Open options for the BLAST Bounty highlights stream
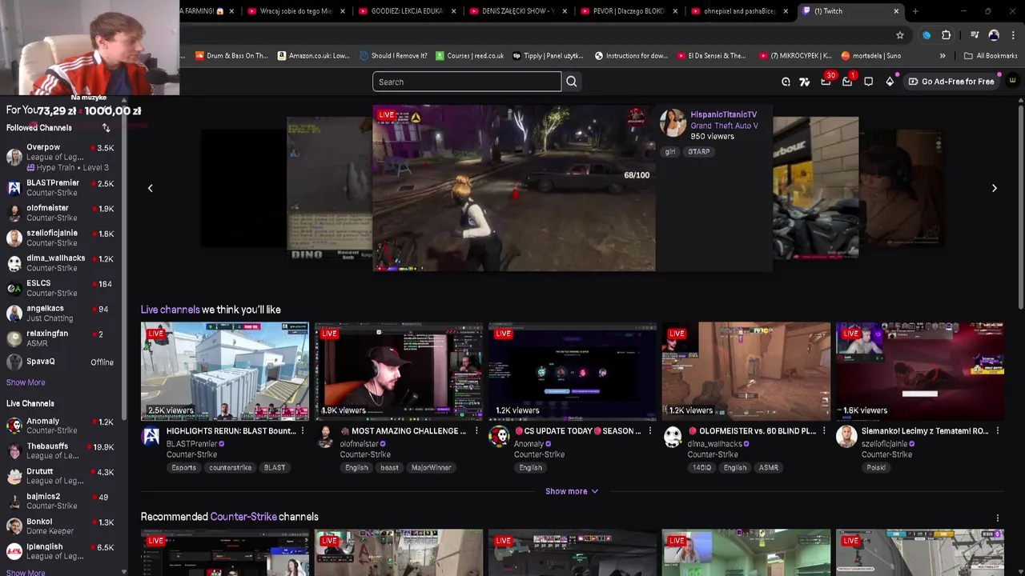This screenshot has width=1025, height=576. [x=302, y=431]
